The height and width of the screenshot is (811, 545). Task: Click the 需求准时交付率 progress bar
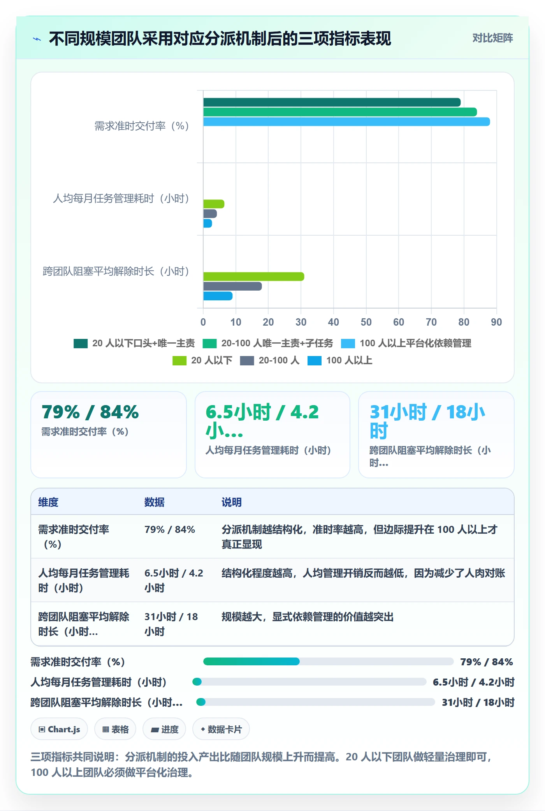coord(328,661)
